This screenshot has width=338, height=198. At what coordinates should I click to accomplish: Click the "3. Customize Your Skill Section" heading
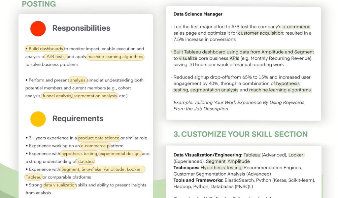click(x=241, y=134)
